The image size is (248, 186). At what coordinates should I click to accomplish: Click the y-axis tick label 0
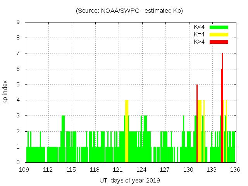18,162
